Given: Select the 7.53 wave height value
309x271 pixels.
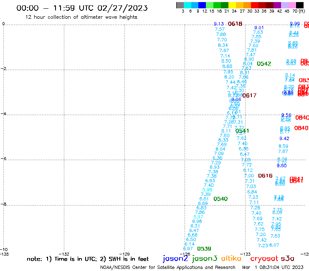Looking at the screenshot, I should pyautogui.click(x=275, y=236).
